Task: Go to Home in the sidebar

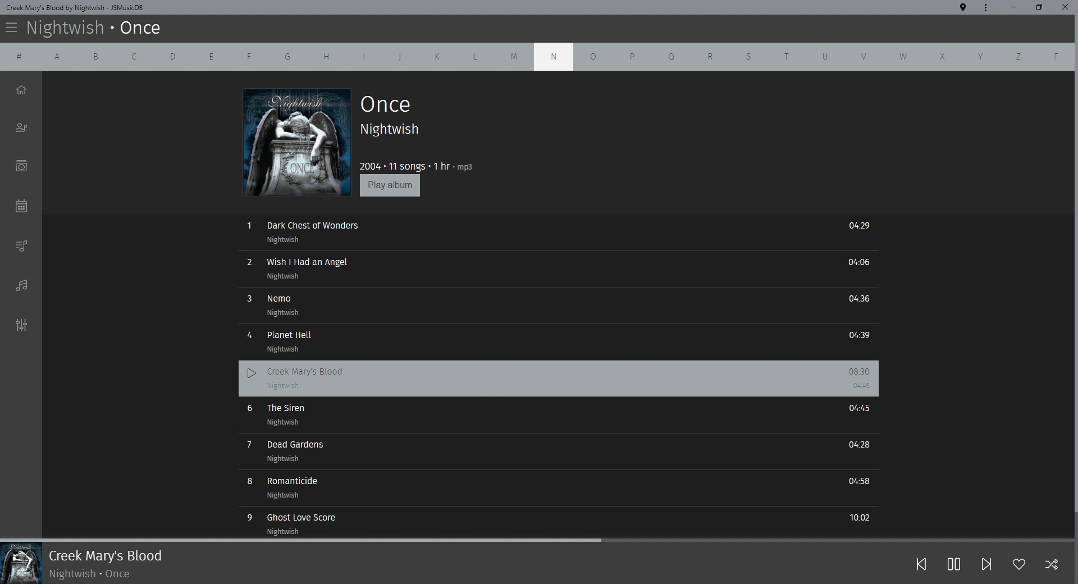Action: [21, 90]
